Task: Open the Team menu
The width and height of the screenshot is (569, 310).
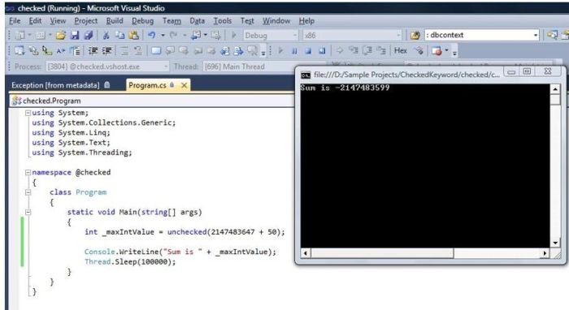Action: 172,21
